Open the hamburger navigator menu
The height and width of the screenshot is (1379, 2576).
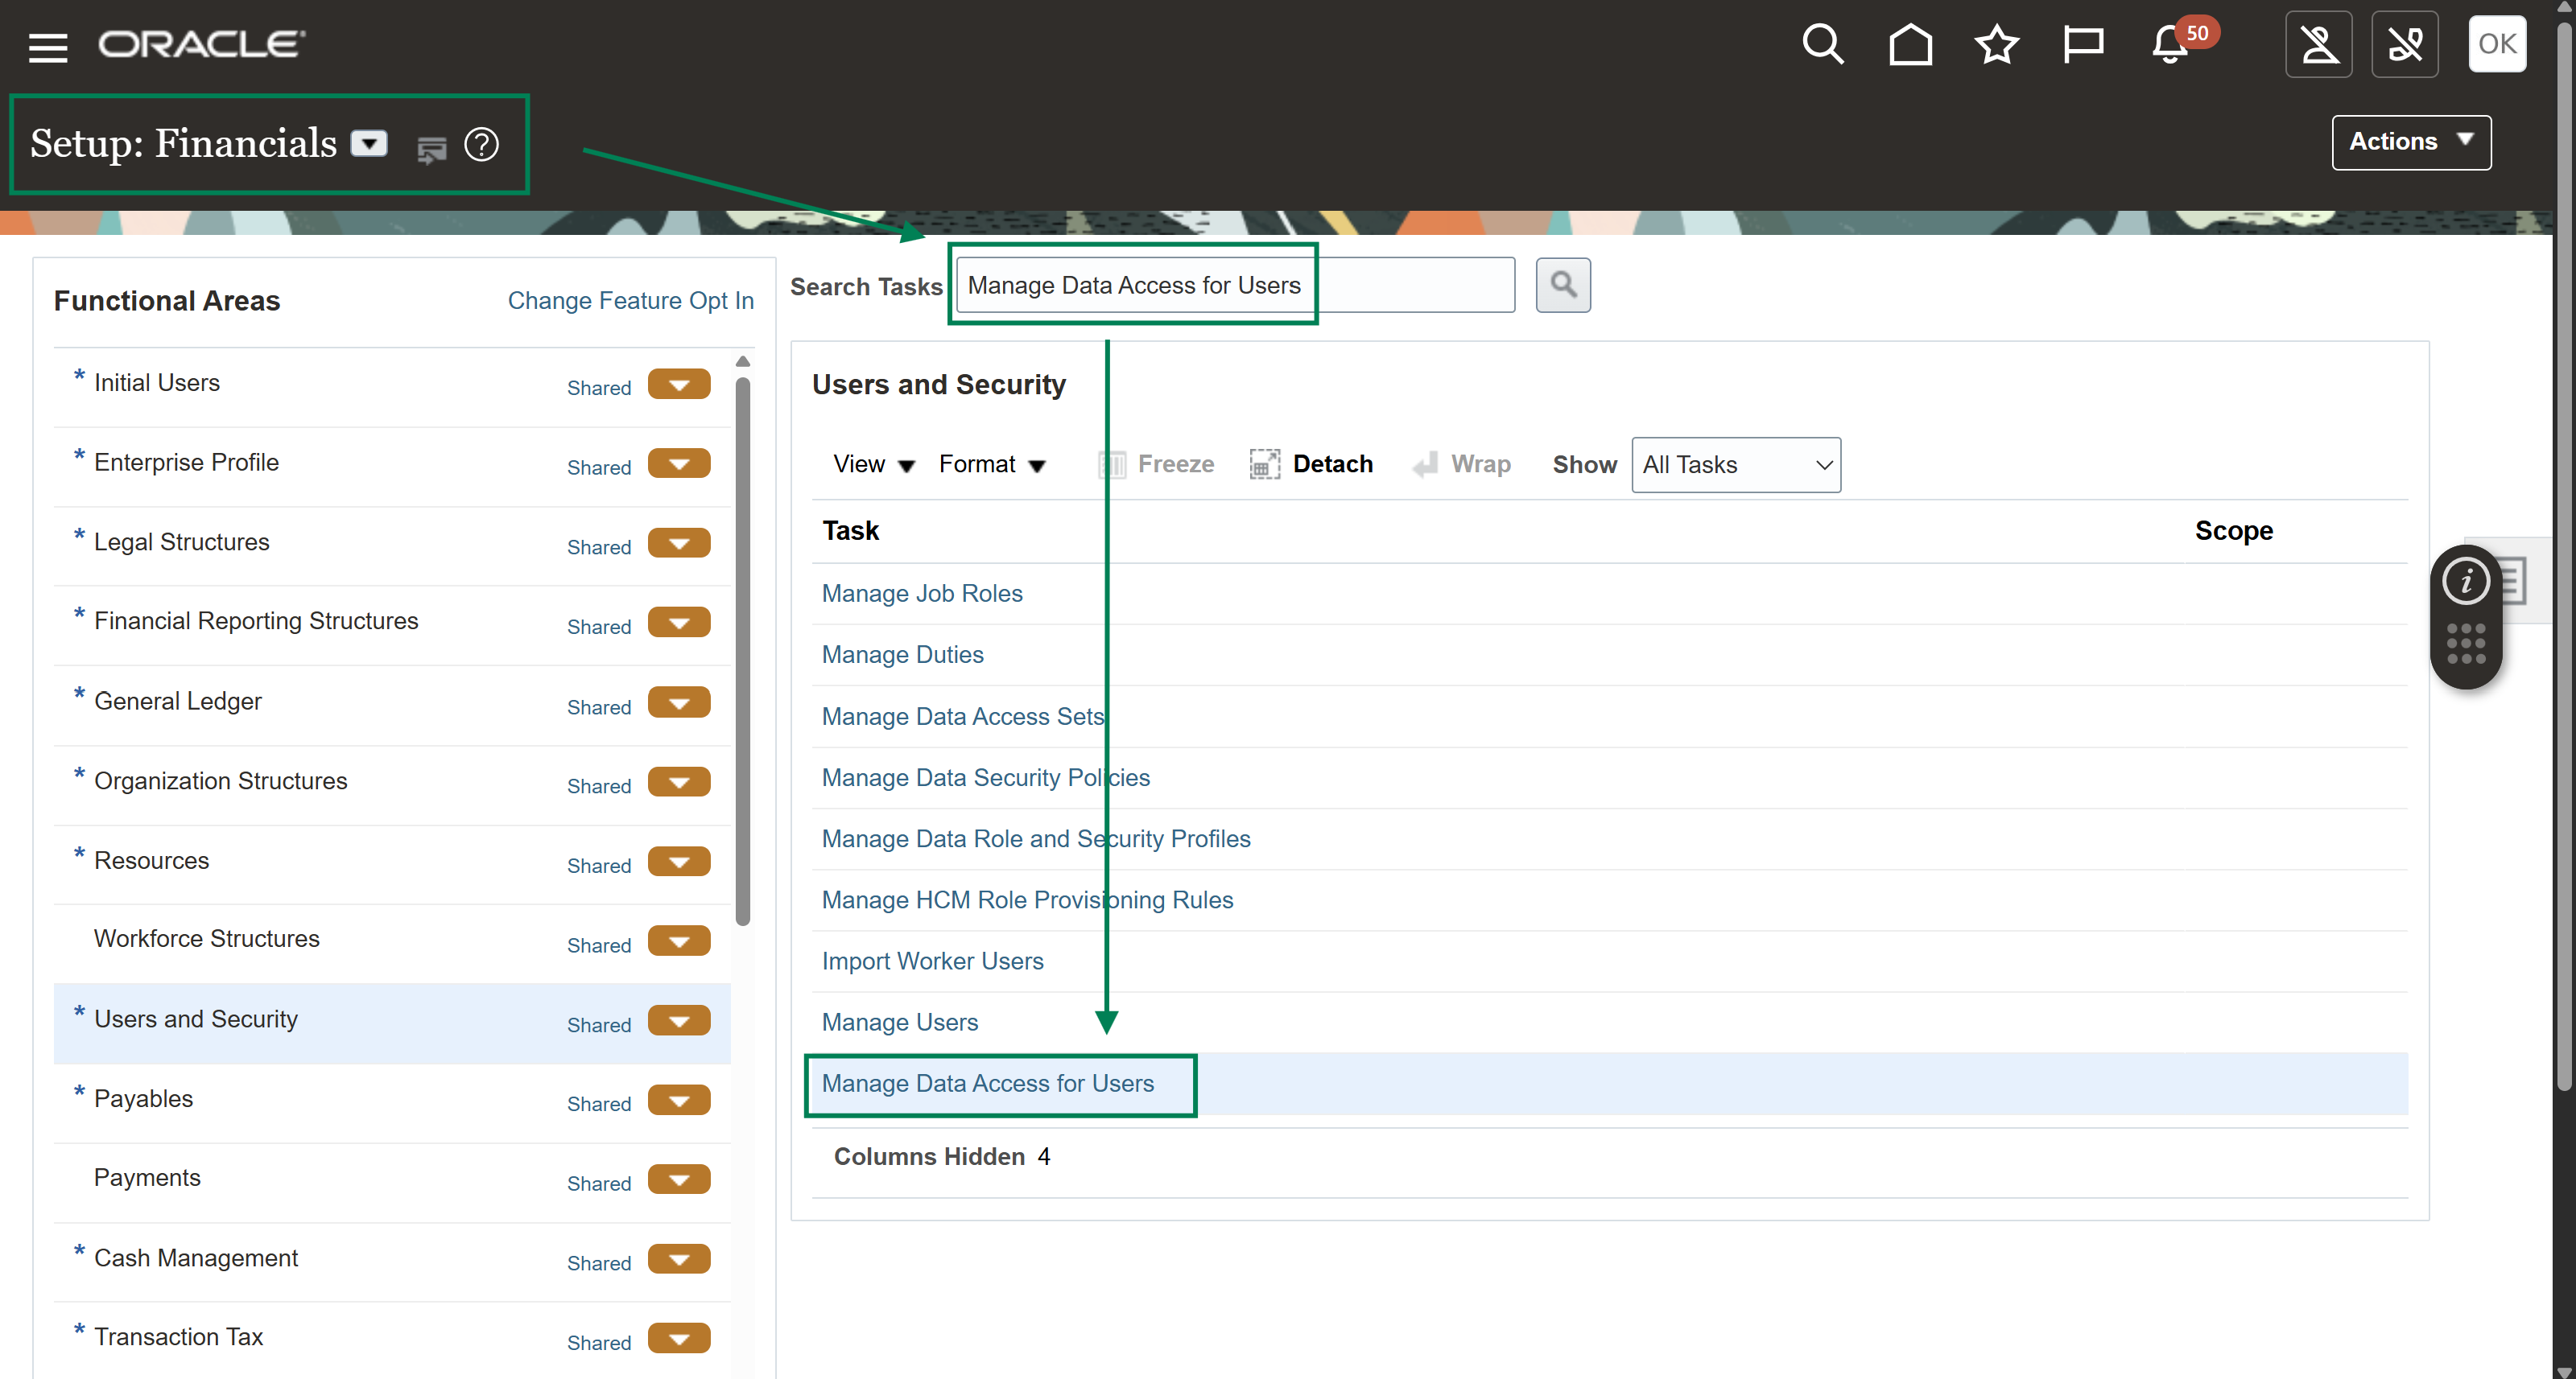click(x=48, y=46)
